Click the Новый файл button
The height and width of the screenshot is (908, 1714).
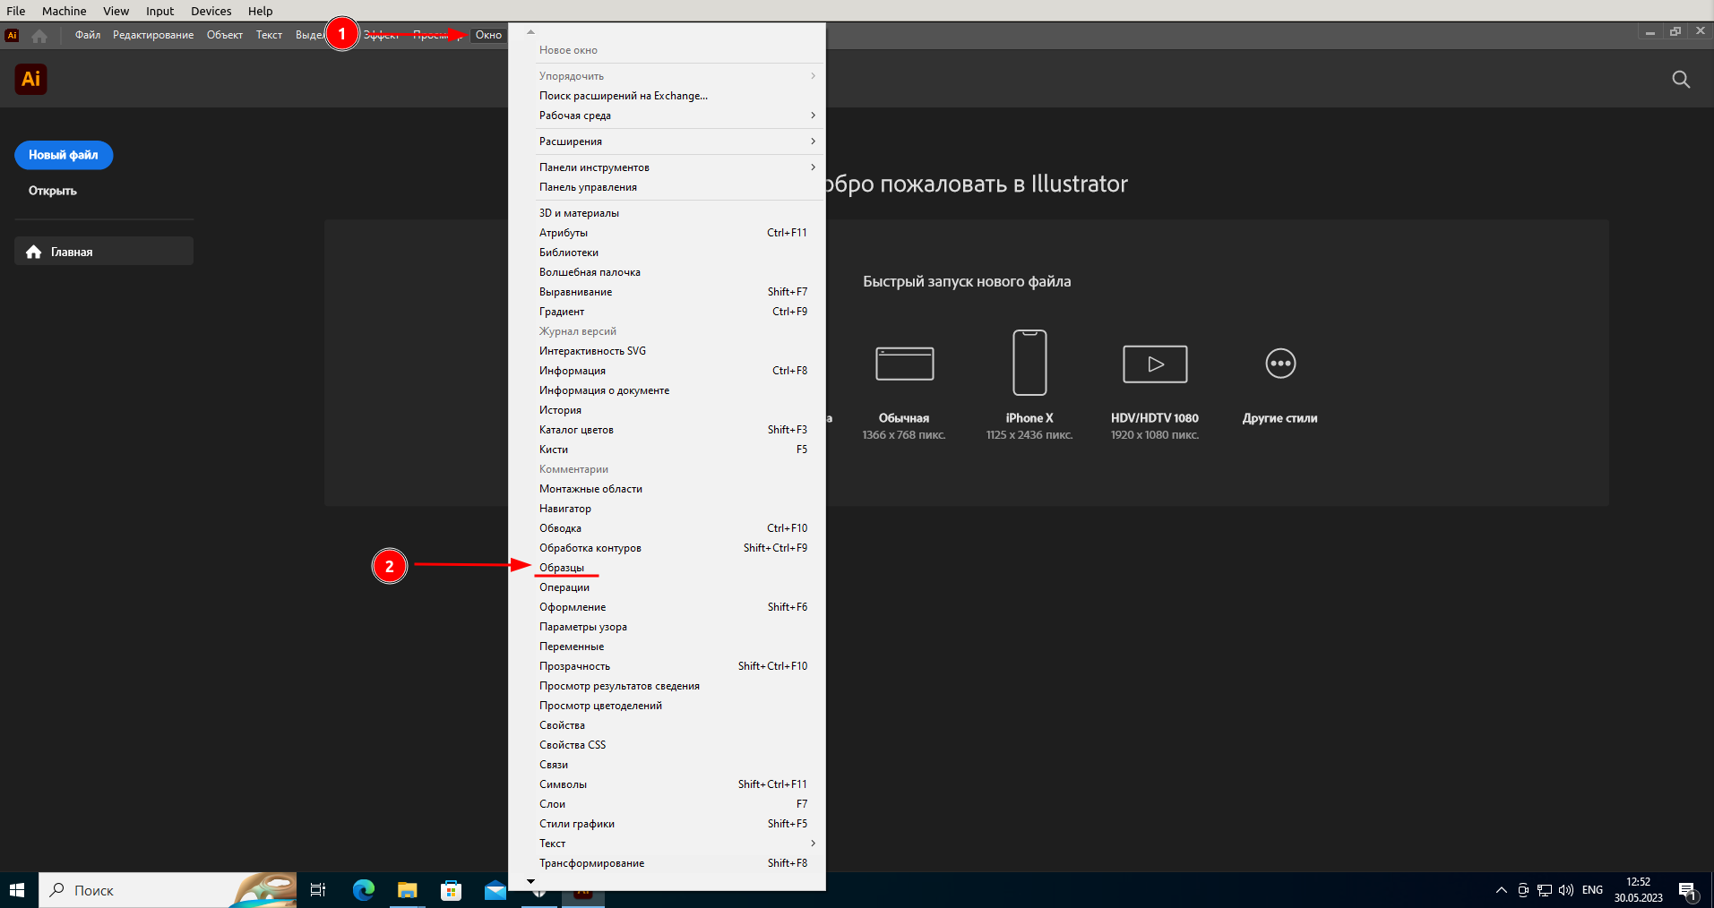point(64,155)
